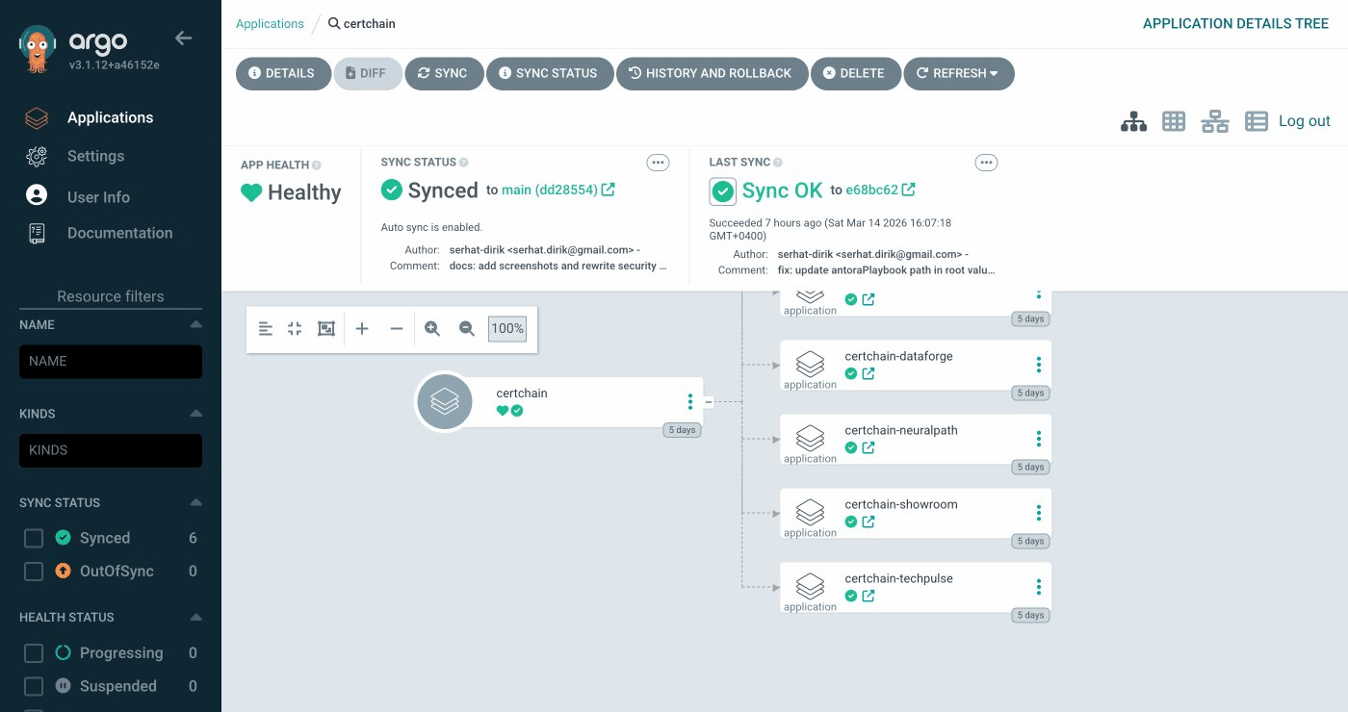This screenshot has width=1348, height=712.
Task: Switch to the network view
Action: (1214, 121)
